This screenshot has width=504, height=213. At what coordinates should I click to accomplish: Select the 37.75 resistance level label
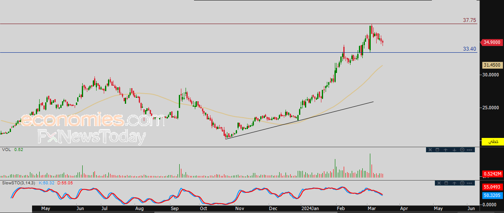tap(469, 20)
